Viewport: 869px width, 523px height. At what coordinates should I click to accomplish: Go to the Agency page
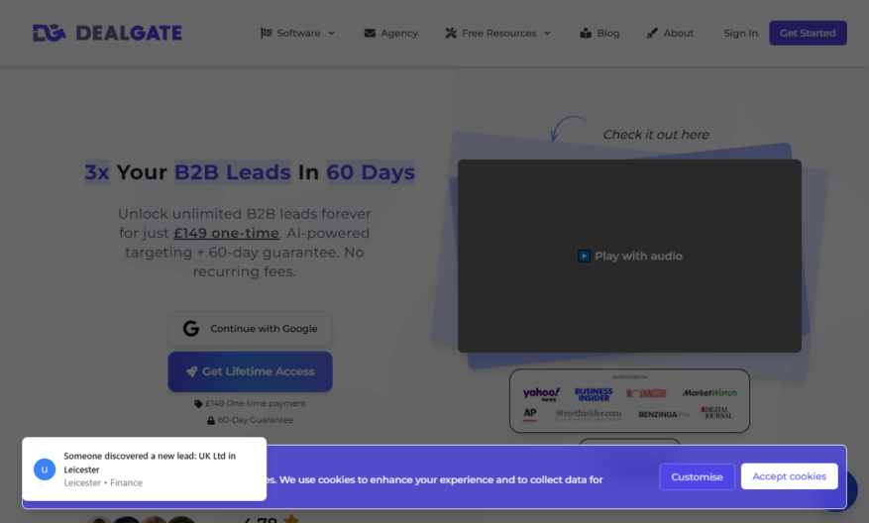coord(390,34)
